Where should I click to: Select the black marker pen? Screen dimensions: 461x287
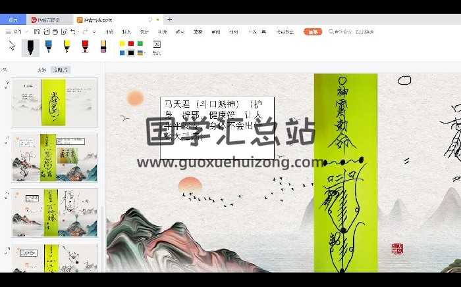point(30,47)
